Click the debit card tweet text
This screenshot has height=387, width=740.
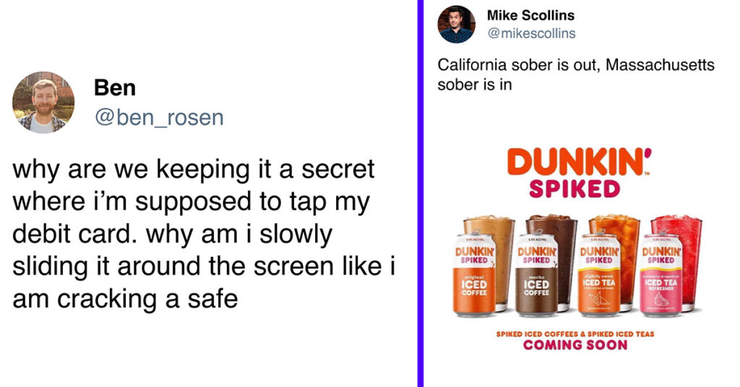(x=204, y=234)
